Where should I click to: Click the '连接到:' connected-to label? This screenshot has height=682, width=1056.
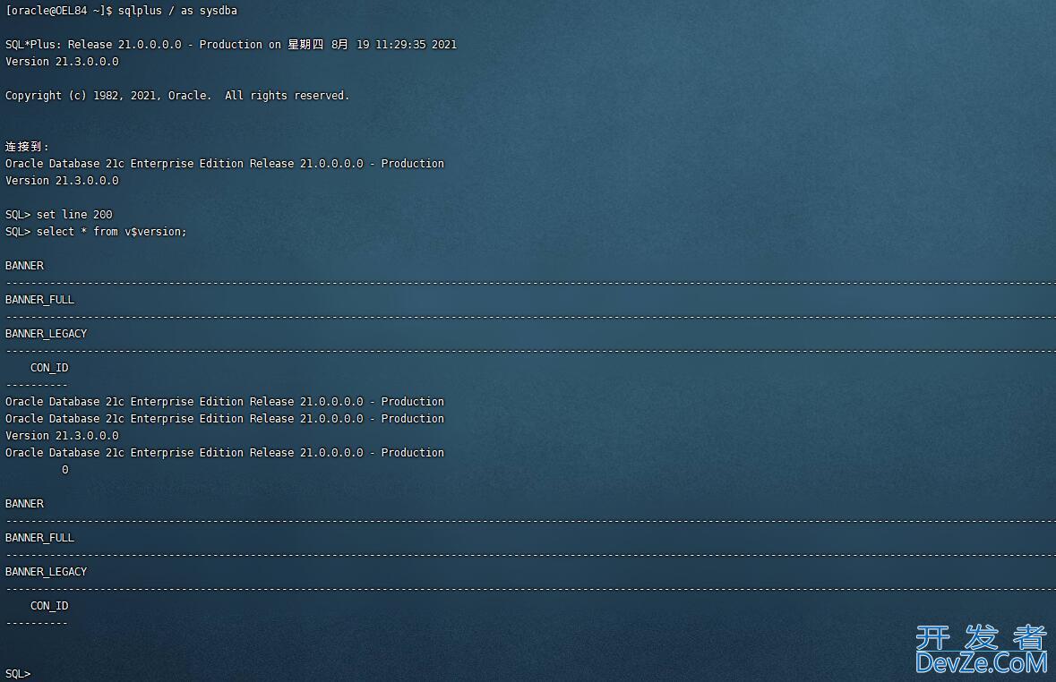coord(27,146)
